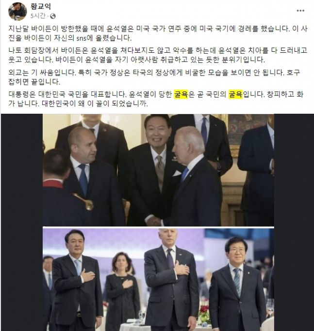314x331 pixels.
Task: Open the post options three-dot menu
Action: [300, 11]
